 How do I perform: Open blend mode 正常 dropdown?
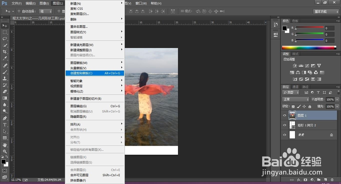296,99
